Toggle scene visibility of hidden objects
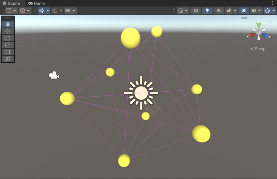The image size is (277, 179). (243, 11)
